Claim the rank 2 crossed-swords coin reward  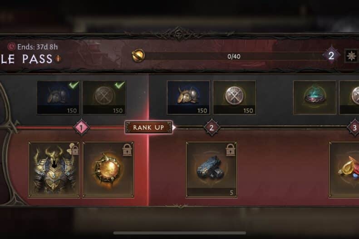pyautogui.click(x=235, y=98)
